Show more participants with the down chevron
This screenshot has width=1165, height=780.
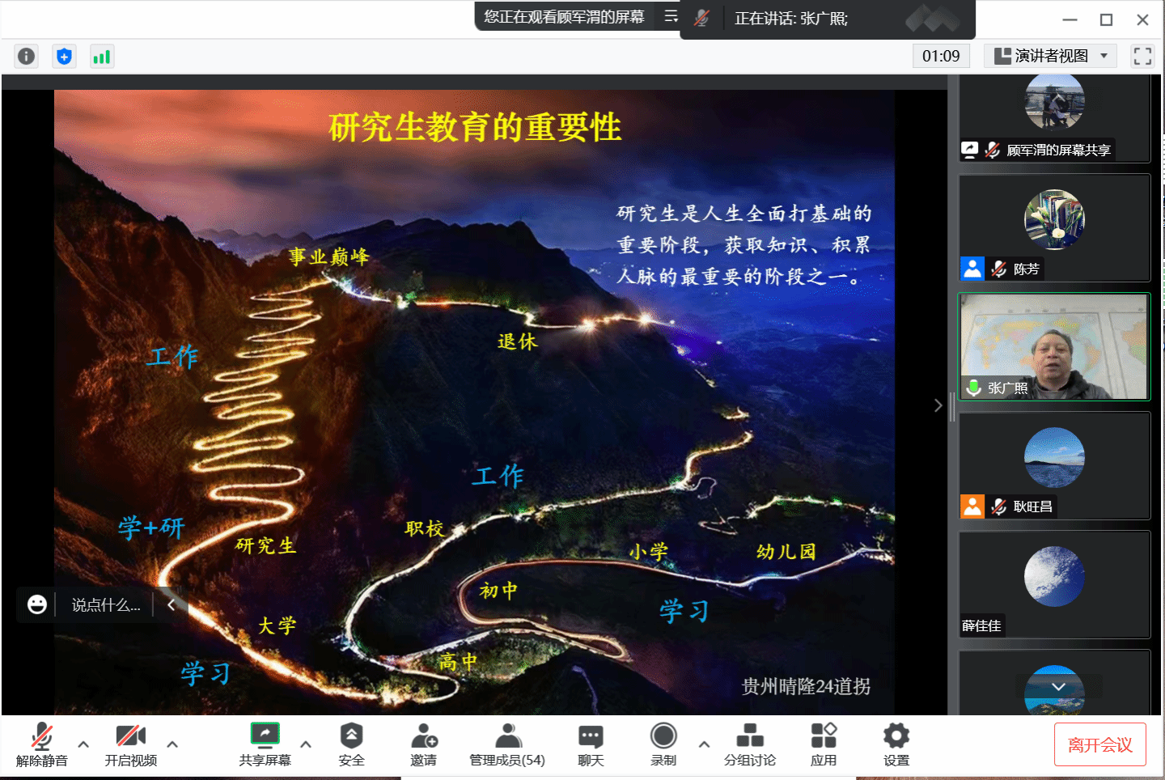pyautogui.click(x=1058, y=687)
